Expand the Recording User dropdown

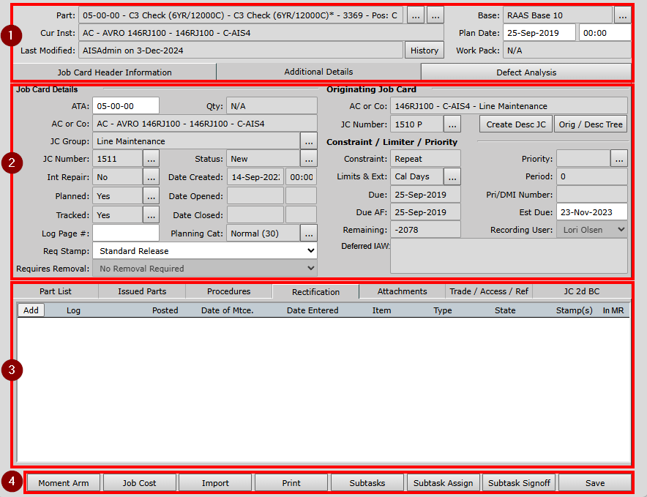(x=591, y=230)
